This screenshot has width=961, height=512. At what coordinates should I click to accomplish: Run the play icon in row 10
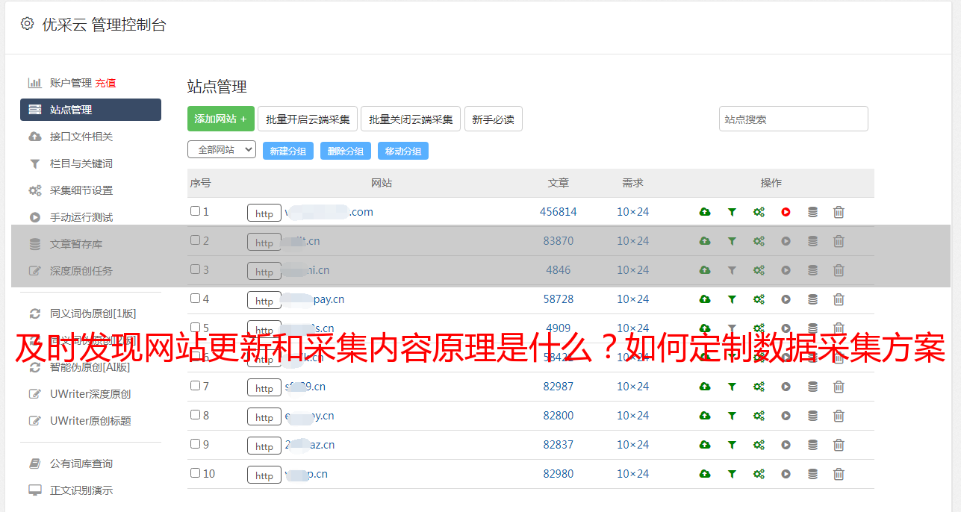786,474
